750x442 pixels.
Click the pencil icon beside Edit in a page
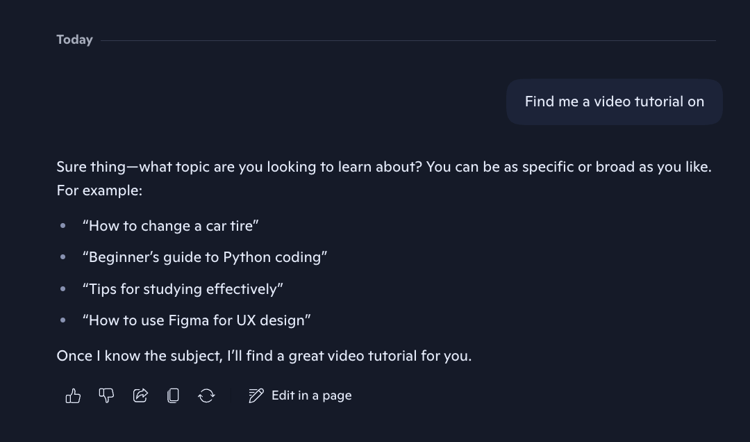tap(256, 395)
